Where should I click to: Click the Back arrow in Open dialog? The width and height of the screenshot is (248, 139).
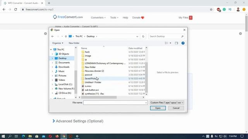[x=53, y=36]
